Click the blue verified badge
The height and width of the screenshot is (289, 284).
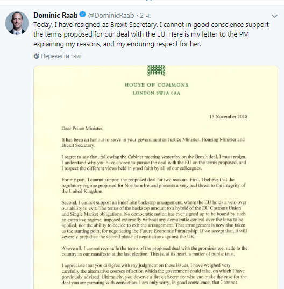click(x=82, y=15)
